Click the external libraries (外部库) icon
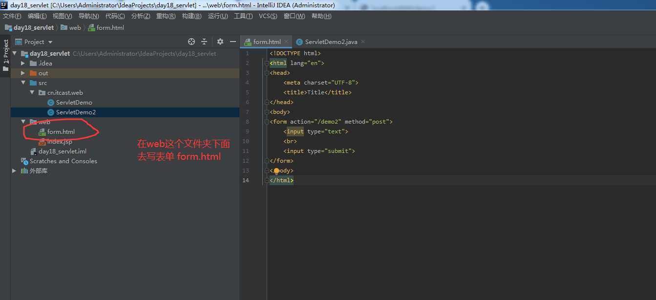The image size is (656, 300). [24, 171]
